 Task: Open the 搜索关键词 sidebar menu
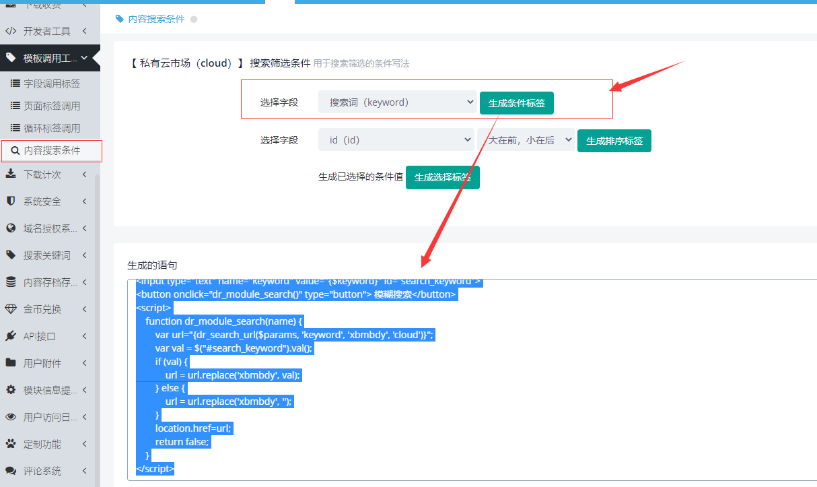coord(50,255)
